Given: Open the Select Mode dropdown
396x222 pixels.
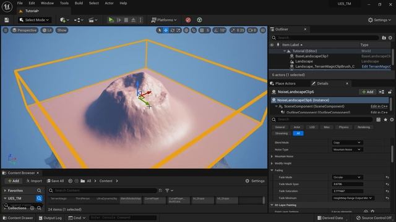Looking at the screenshot, I should tap(35, 20).
